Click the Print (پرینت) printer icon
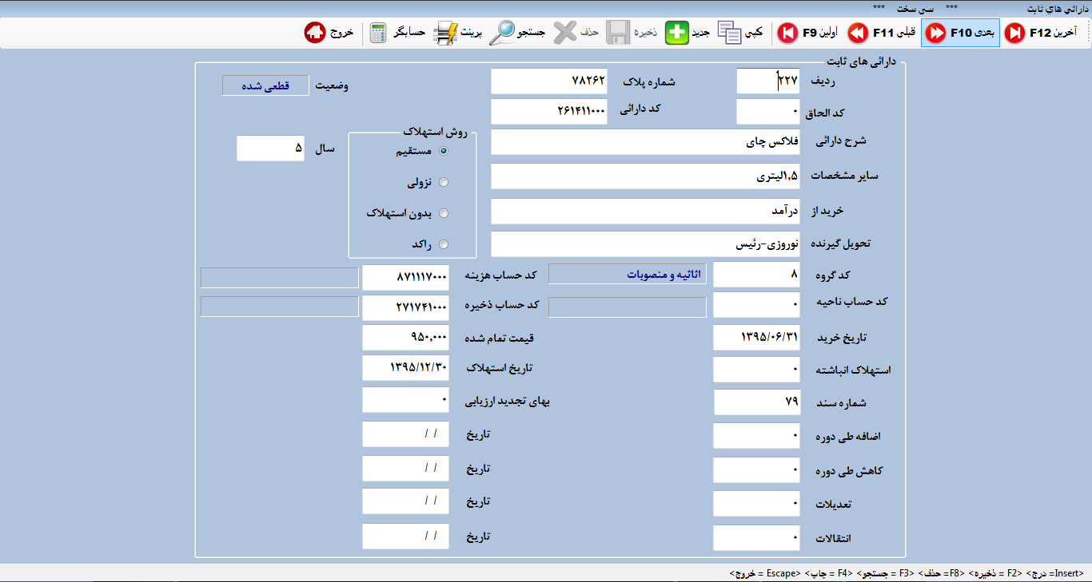The image size is (1092, 582). [x=444, y=34]
